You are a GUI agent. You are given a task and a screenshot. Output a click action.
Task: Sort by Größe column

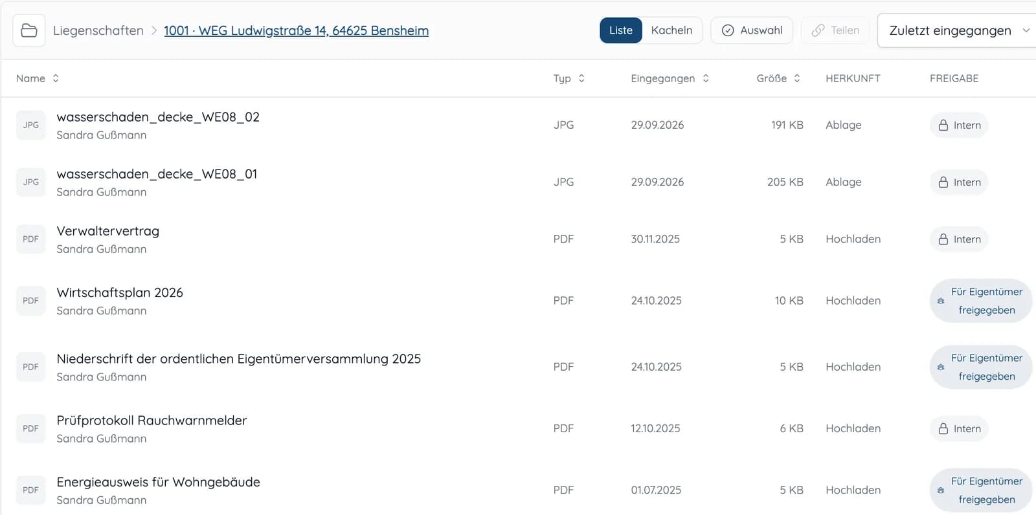click(x=779, y=78)
